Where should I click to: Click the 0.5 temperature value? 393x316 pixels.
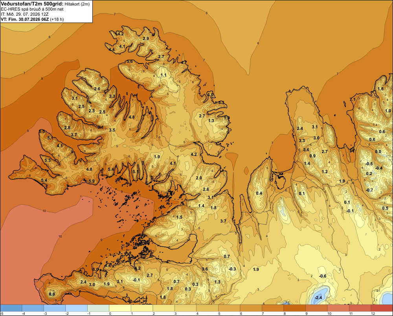pyautogui.click(x=385, y=208)
